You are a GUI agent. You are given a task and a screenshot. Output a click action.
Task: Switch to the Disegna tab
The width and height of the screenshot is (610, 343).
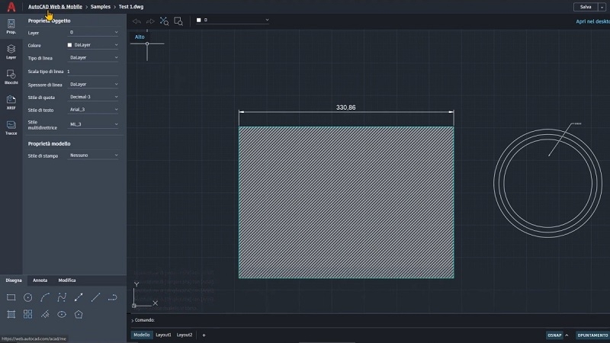pyautogui.click(x=14, y=280)
